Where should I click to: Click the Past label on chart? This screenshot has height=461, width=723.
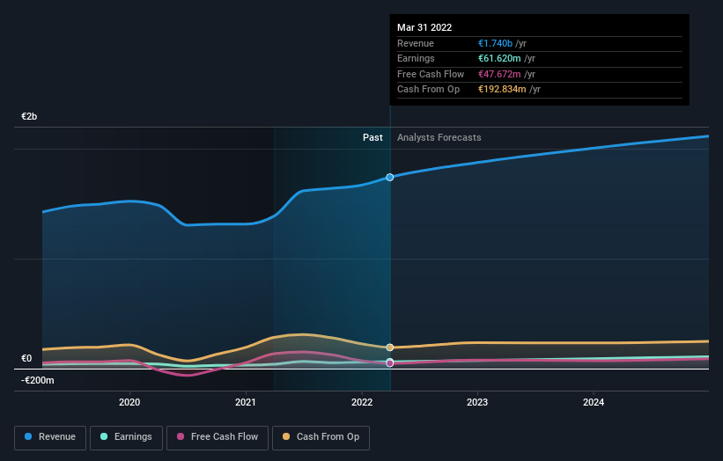point(373,138)
